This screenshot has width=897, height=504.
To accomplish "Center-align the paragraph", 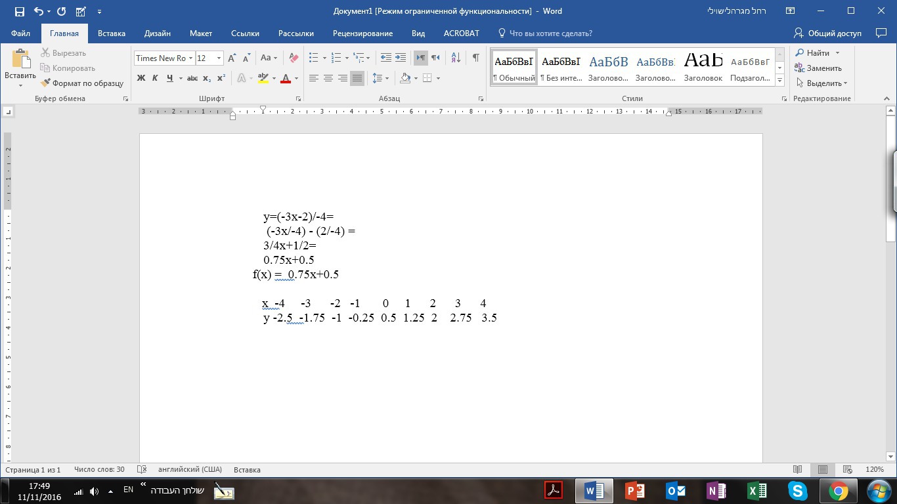I will (328, 78).
